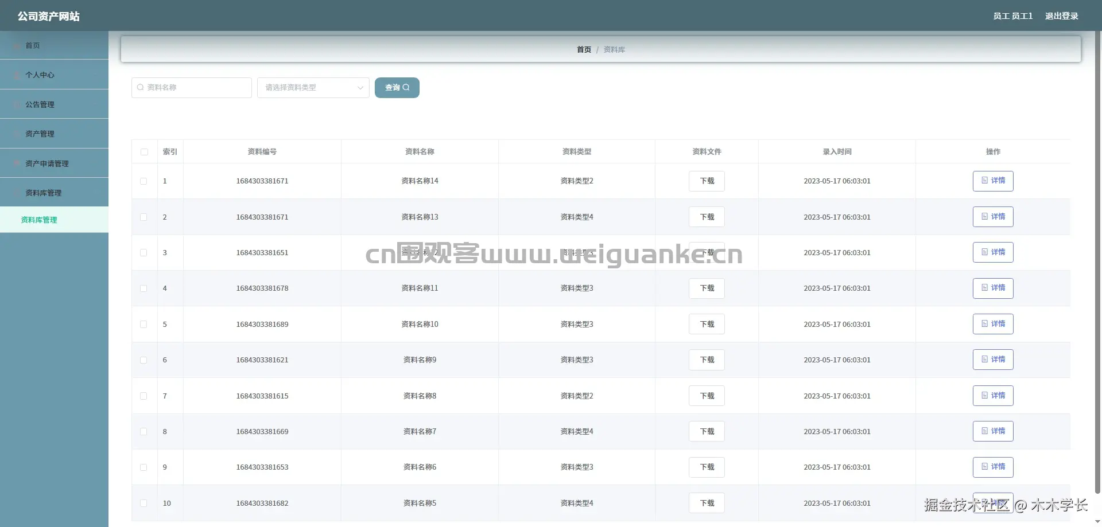Open 详情 for 资料名称8
The image size is (1102, 527).
coord(993,396)
